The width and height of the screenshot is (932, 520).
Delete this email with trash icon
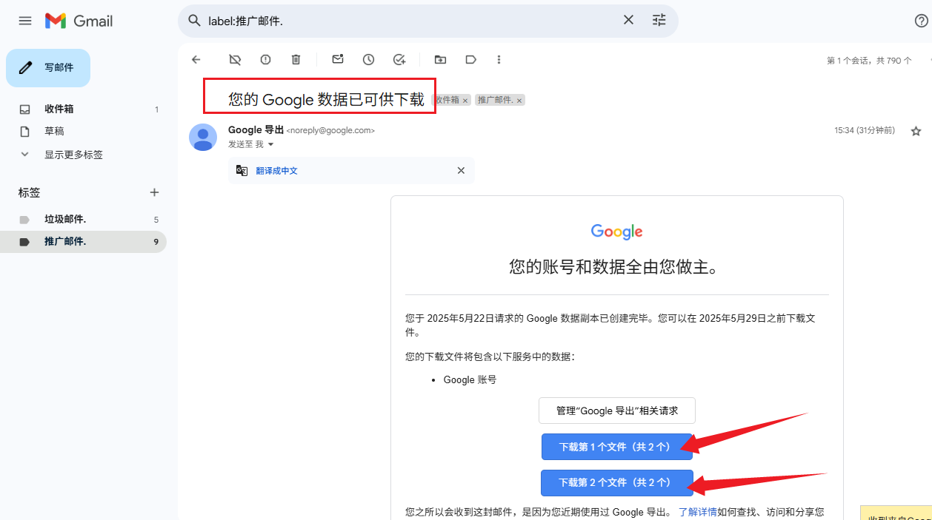pos(296,60)
